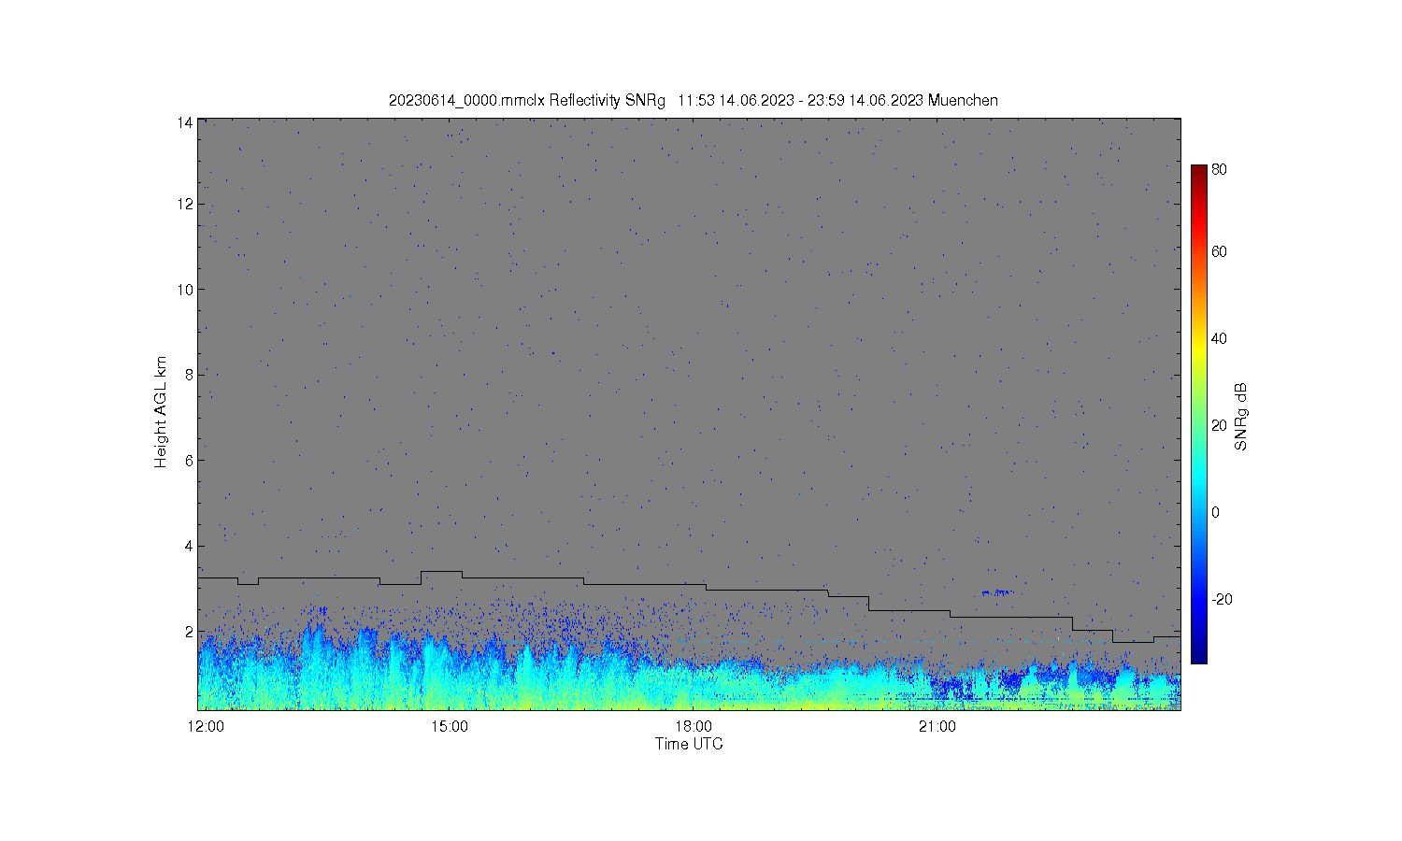The image size is (1402, 841).
Task: Select the 15:00 time tick label
Action: (x=451, y=727)
